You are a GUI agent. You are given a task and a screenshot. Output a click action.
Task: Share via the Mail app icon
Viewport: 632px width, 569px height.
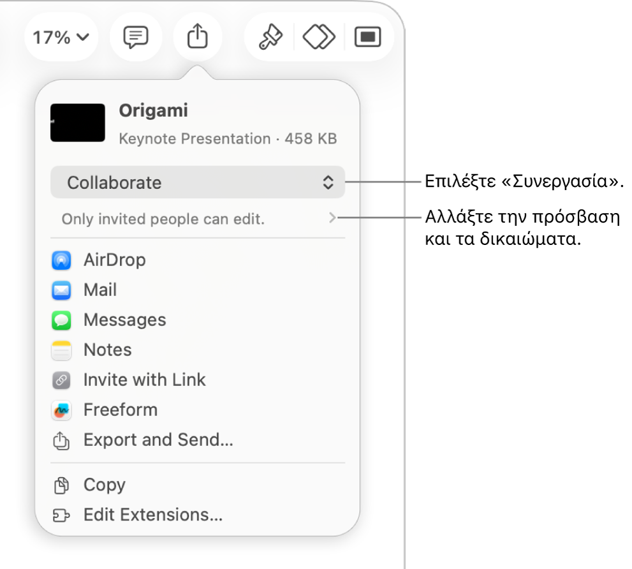point(61,290)
